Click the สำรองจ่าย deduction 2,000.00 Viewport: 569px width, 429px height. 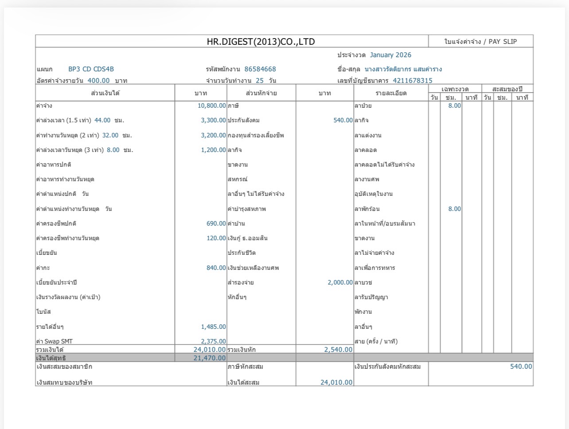click(x=340, y=282)
